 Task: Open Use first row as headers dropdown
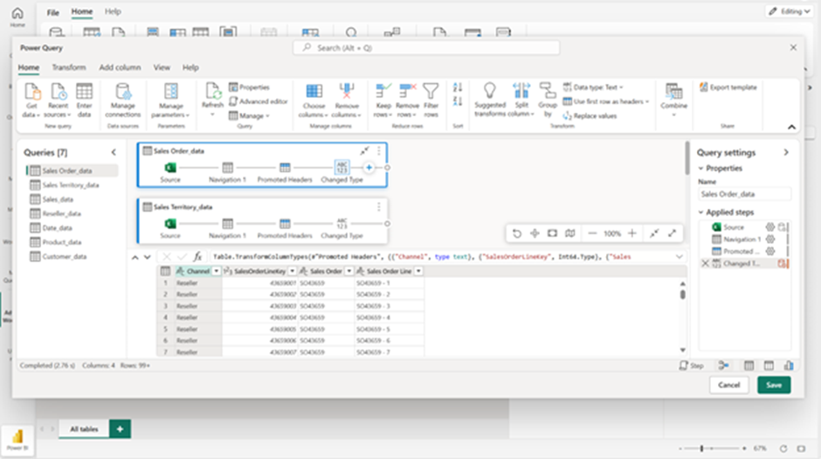[x=606, y=101]
